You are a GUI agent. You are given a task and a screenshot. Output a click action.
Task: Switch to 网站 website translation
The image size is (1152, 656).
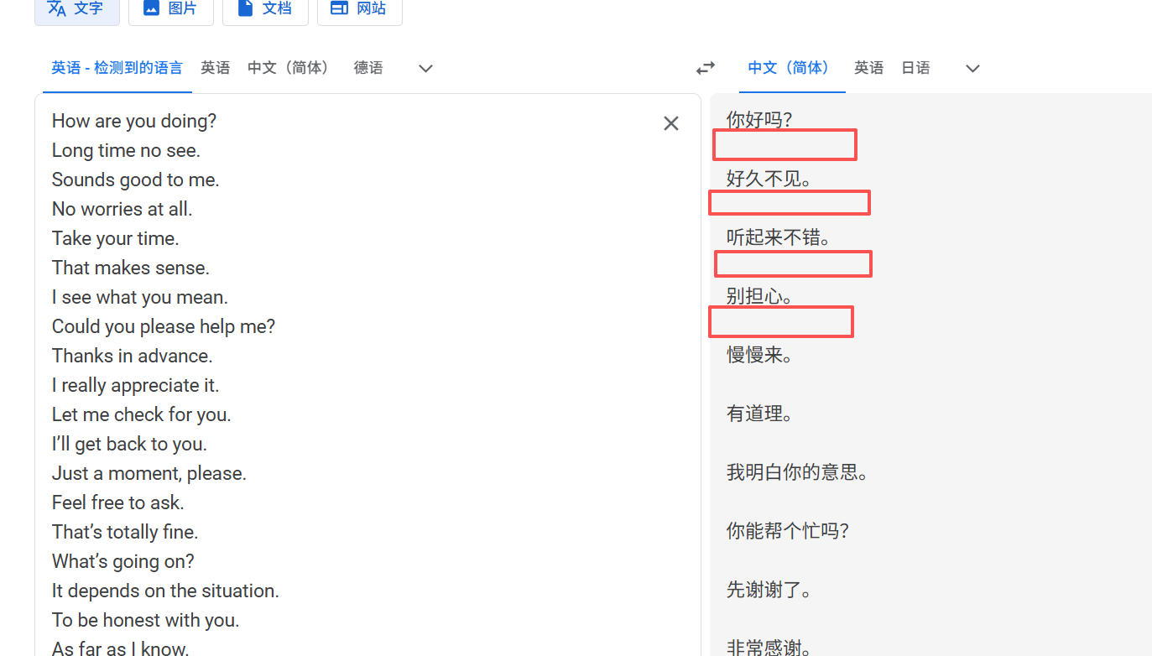359,9
